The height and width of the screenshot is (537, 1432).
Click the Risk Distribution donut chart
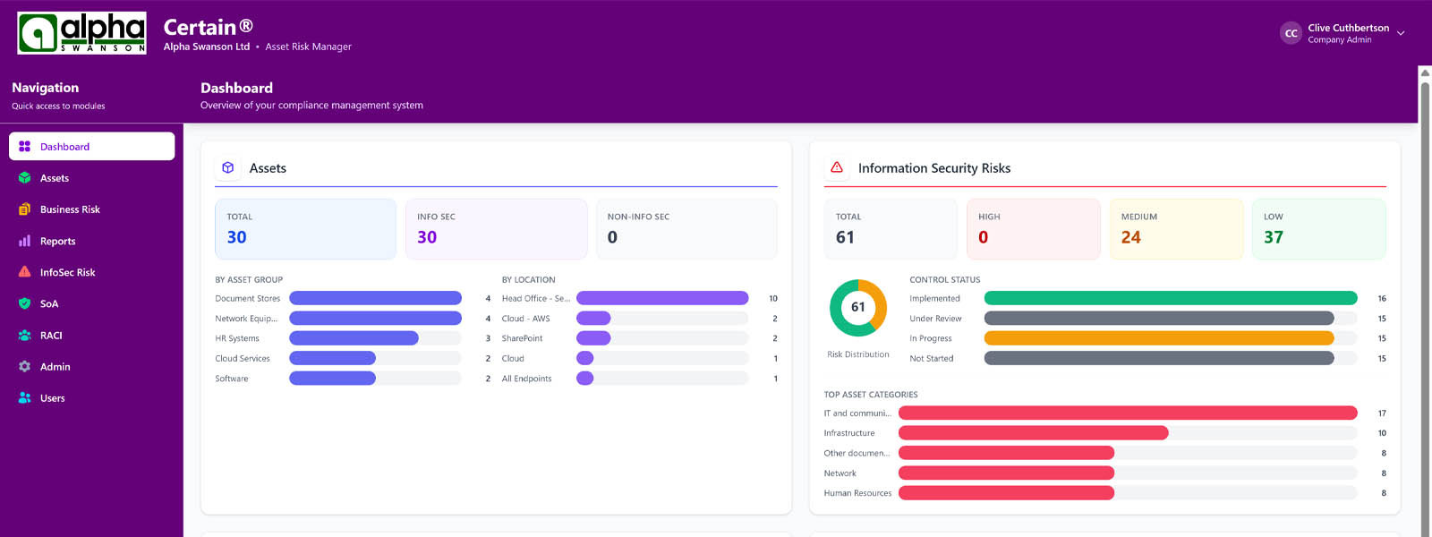point(857,308)
